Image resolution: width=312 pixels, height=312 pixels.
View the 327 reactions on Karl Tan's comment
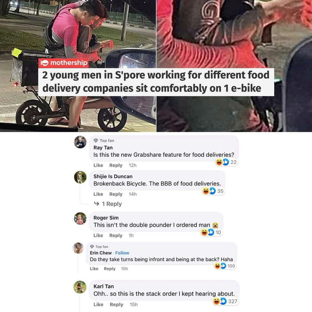coord(225,301)
